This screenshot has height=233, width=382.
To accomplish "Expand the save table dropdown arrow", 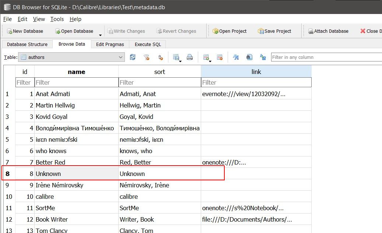I will (180, 61).
